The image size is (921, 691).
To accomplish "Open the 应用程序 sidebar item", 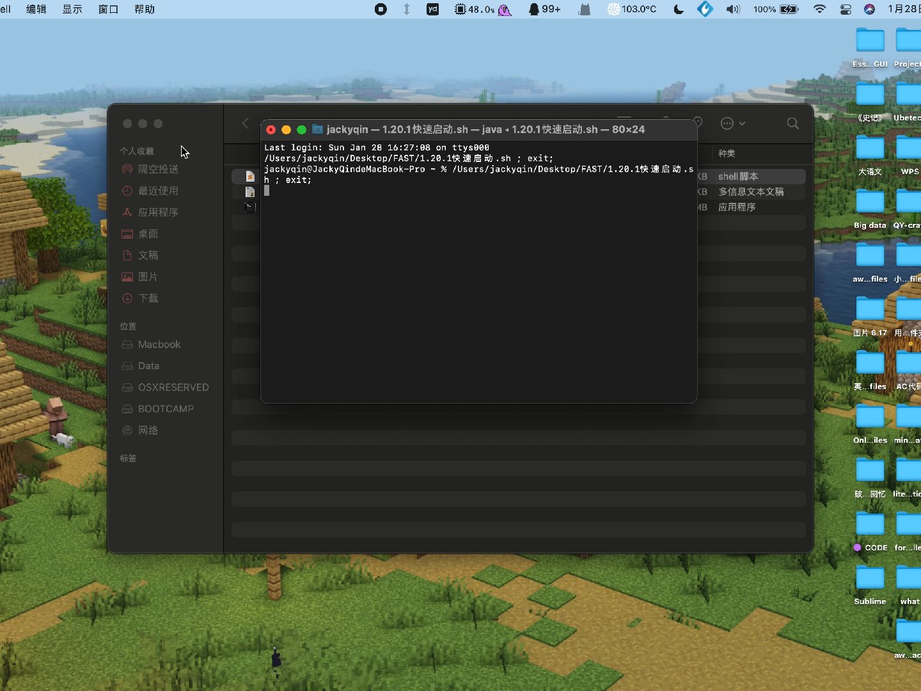I will tap(159, 212).
